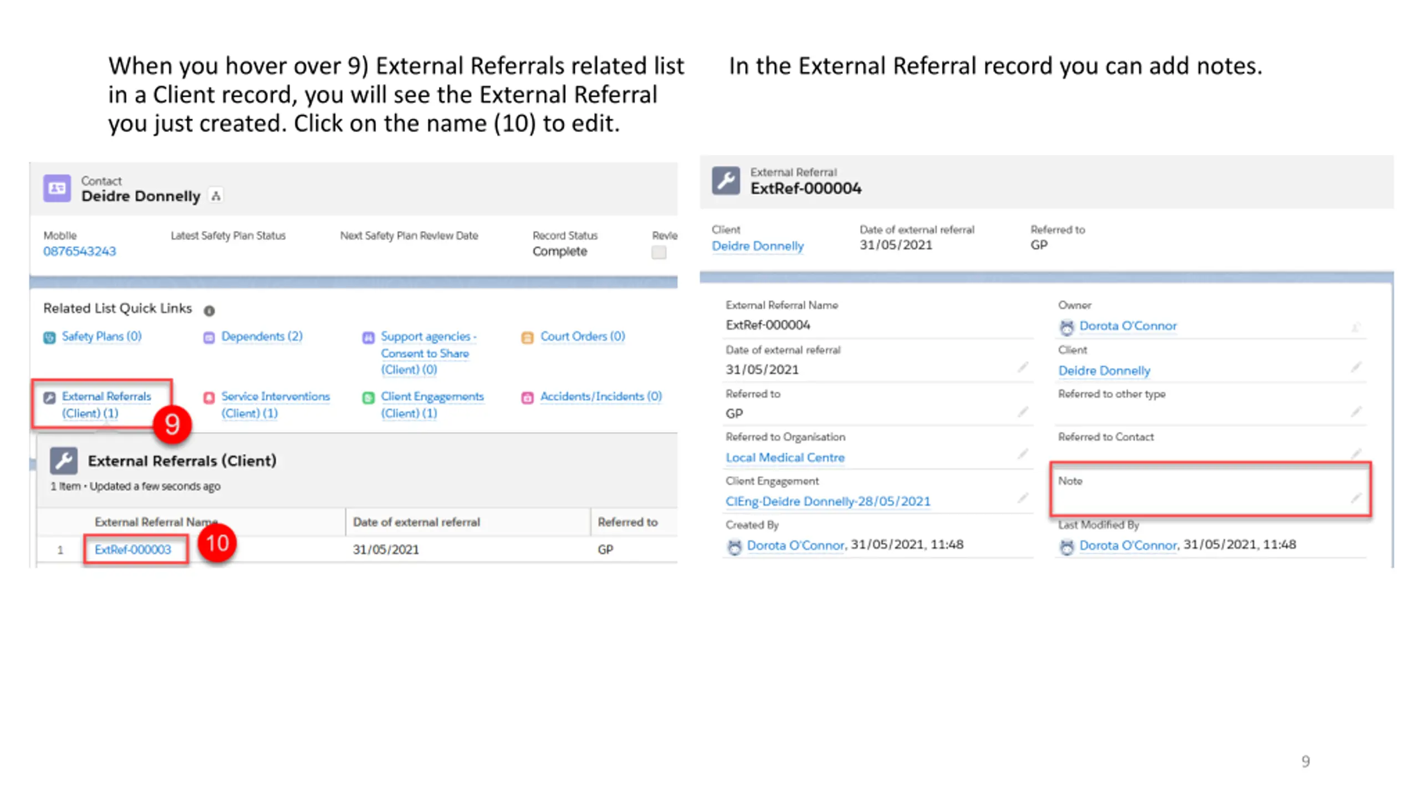Open Dorota O'Connor in Last Modified By
The width and height of the screenshot is (1419, 798).
click(1129, 545)
